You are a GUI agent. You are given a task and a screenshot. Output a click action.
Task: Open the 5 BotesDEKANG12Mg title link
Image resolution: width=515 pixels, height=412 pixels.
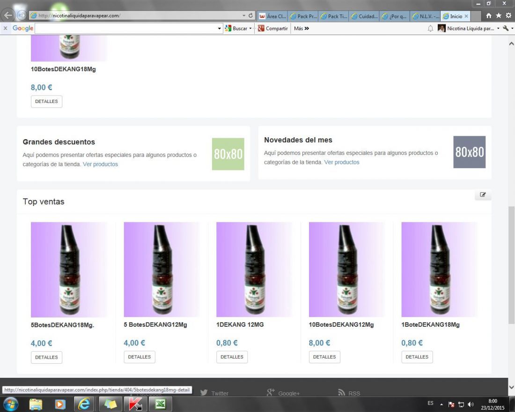pos(155,324)
